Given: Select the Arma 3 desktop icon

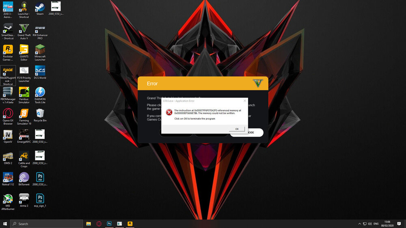Looking at the screenshot, I should (24, 200).
